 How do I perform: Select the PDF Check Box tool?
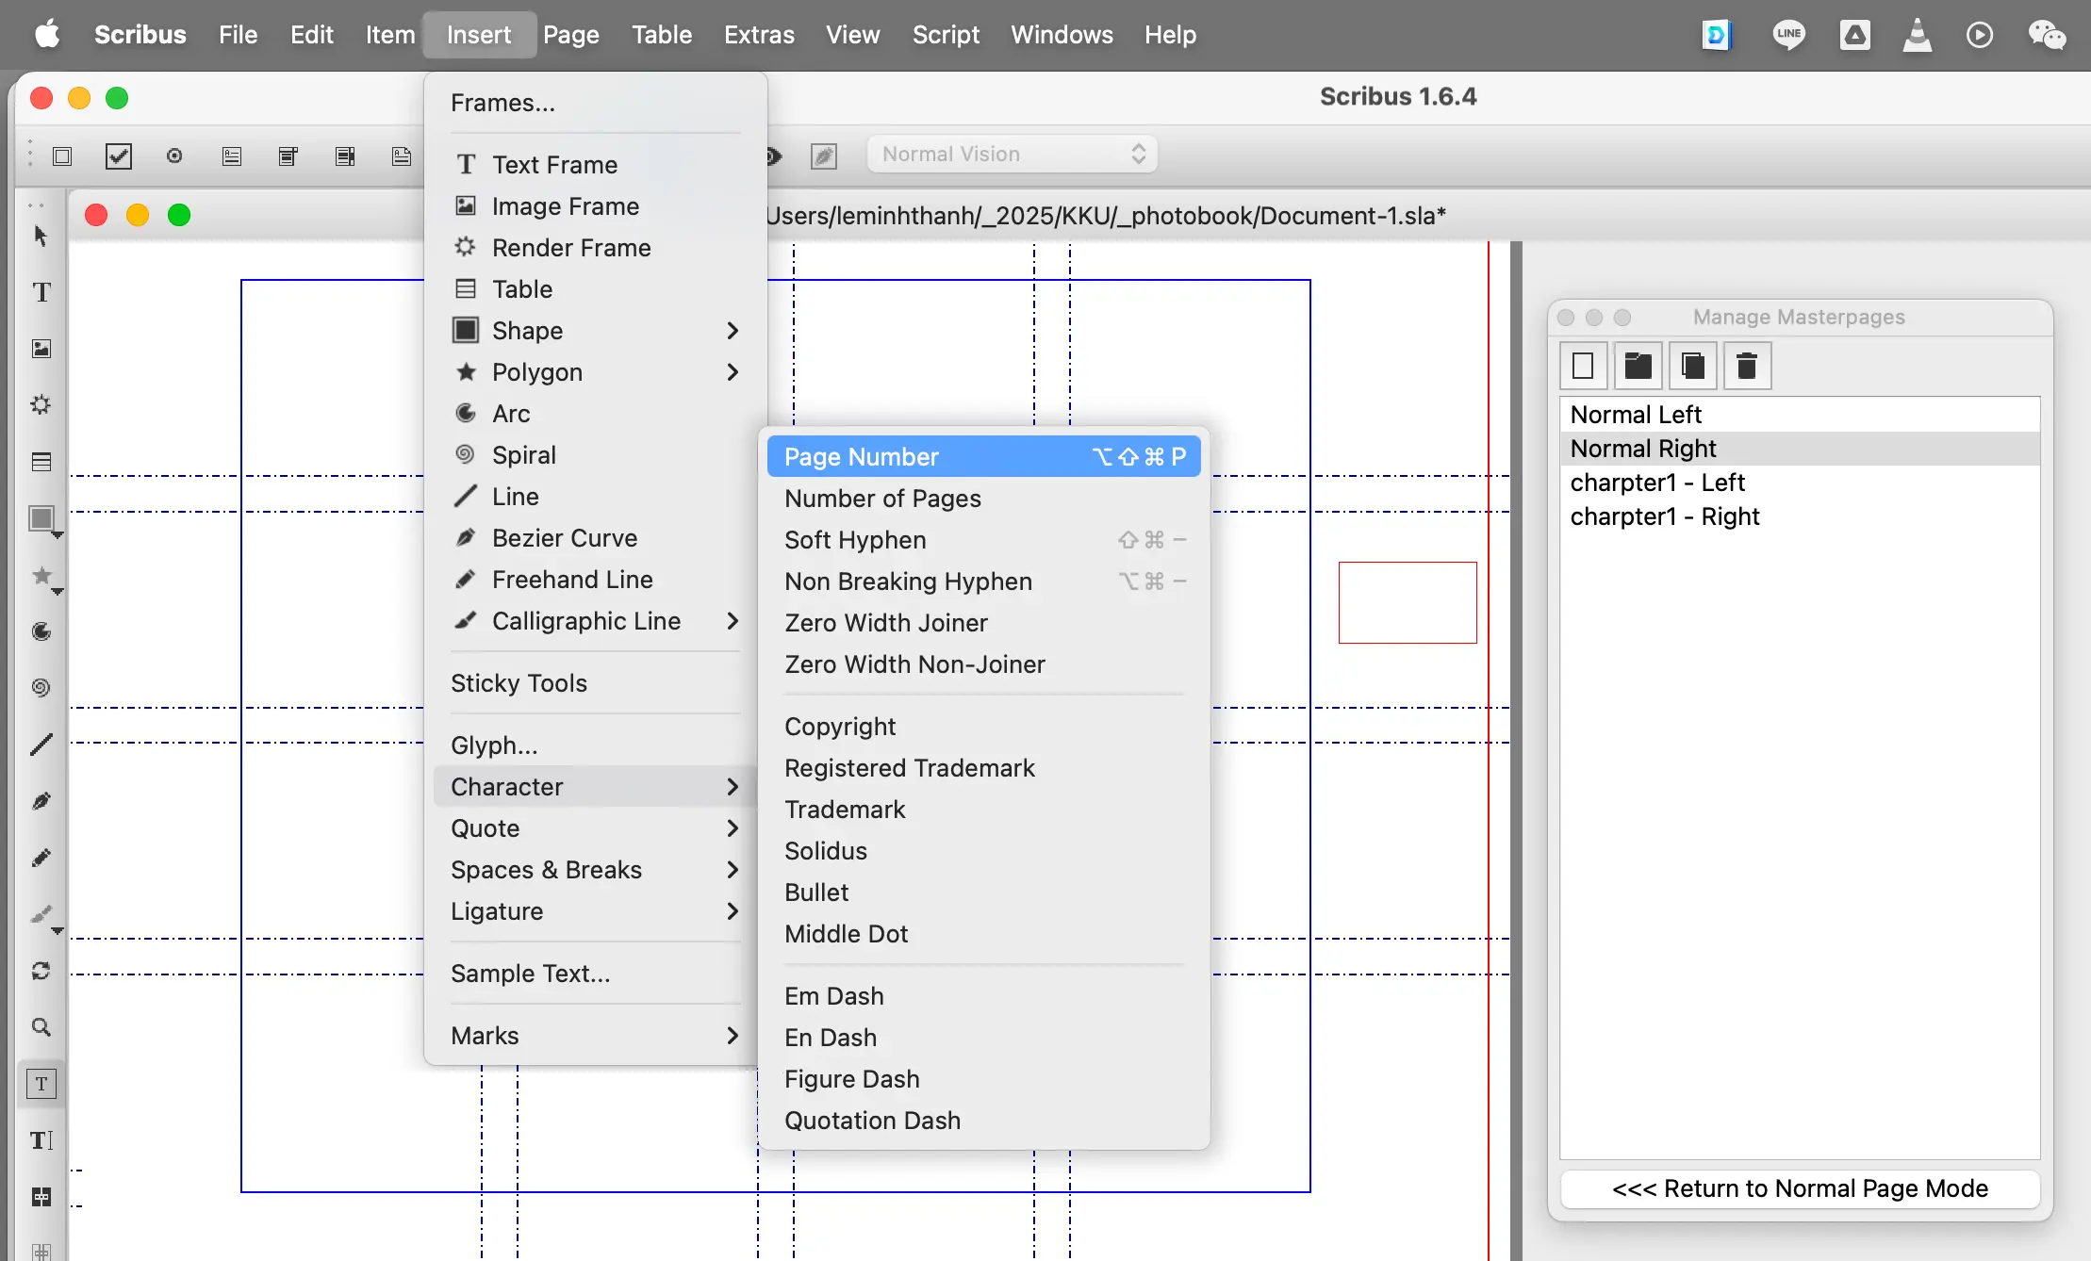coord(119,156)
